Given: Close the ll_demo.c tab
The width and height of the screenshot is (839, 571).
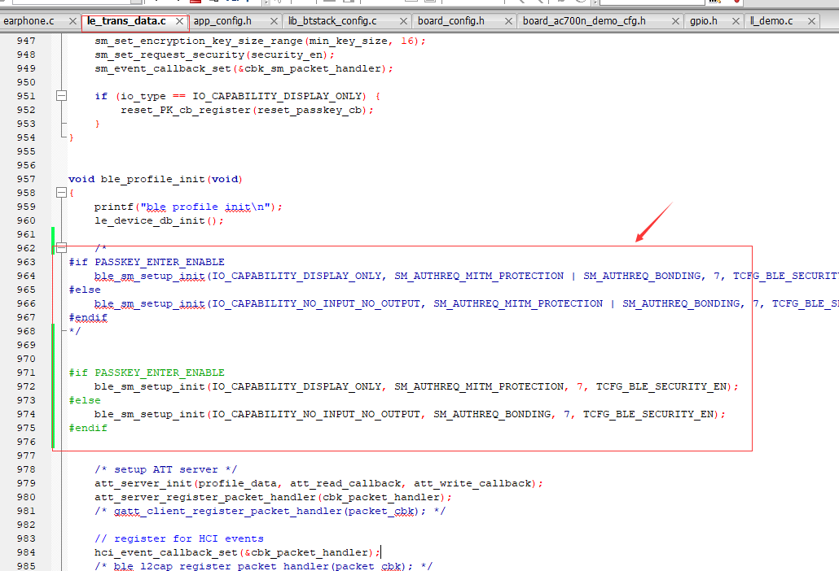Looking at the screenshot, I should point(811,21).
